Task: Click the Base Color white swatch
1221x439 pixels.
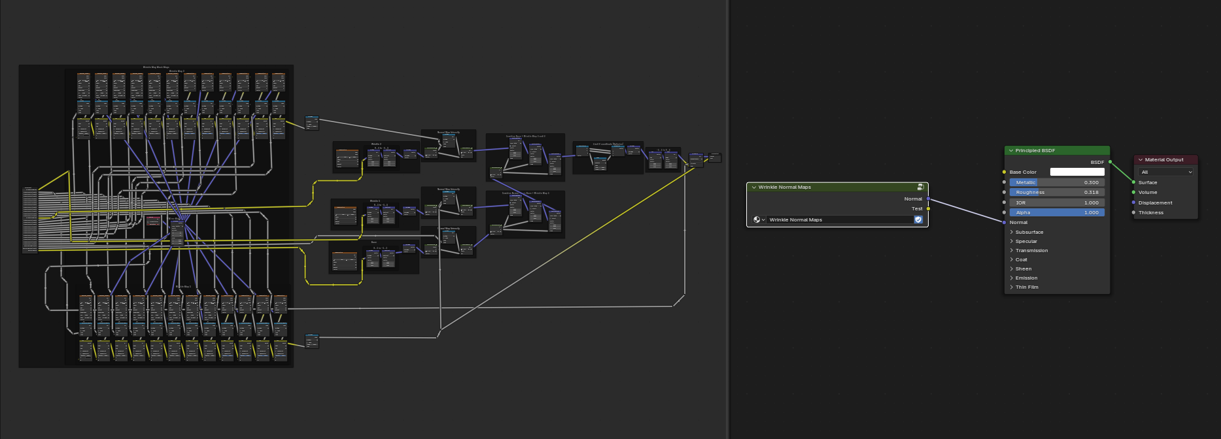Action: (1077, 172)
